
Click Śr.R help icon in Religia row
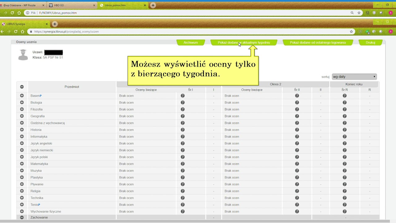click(x=345, y=191)
